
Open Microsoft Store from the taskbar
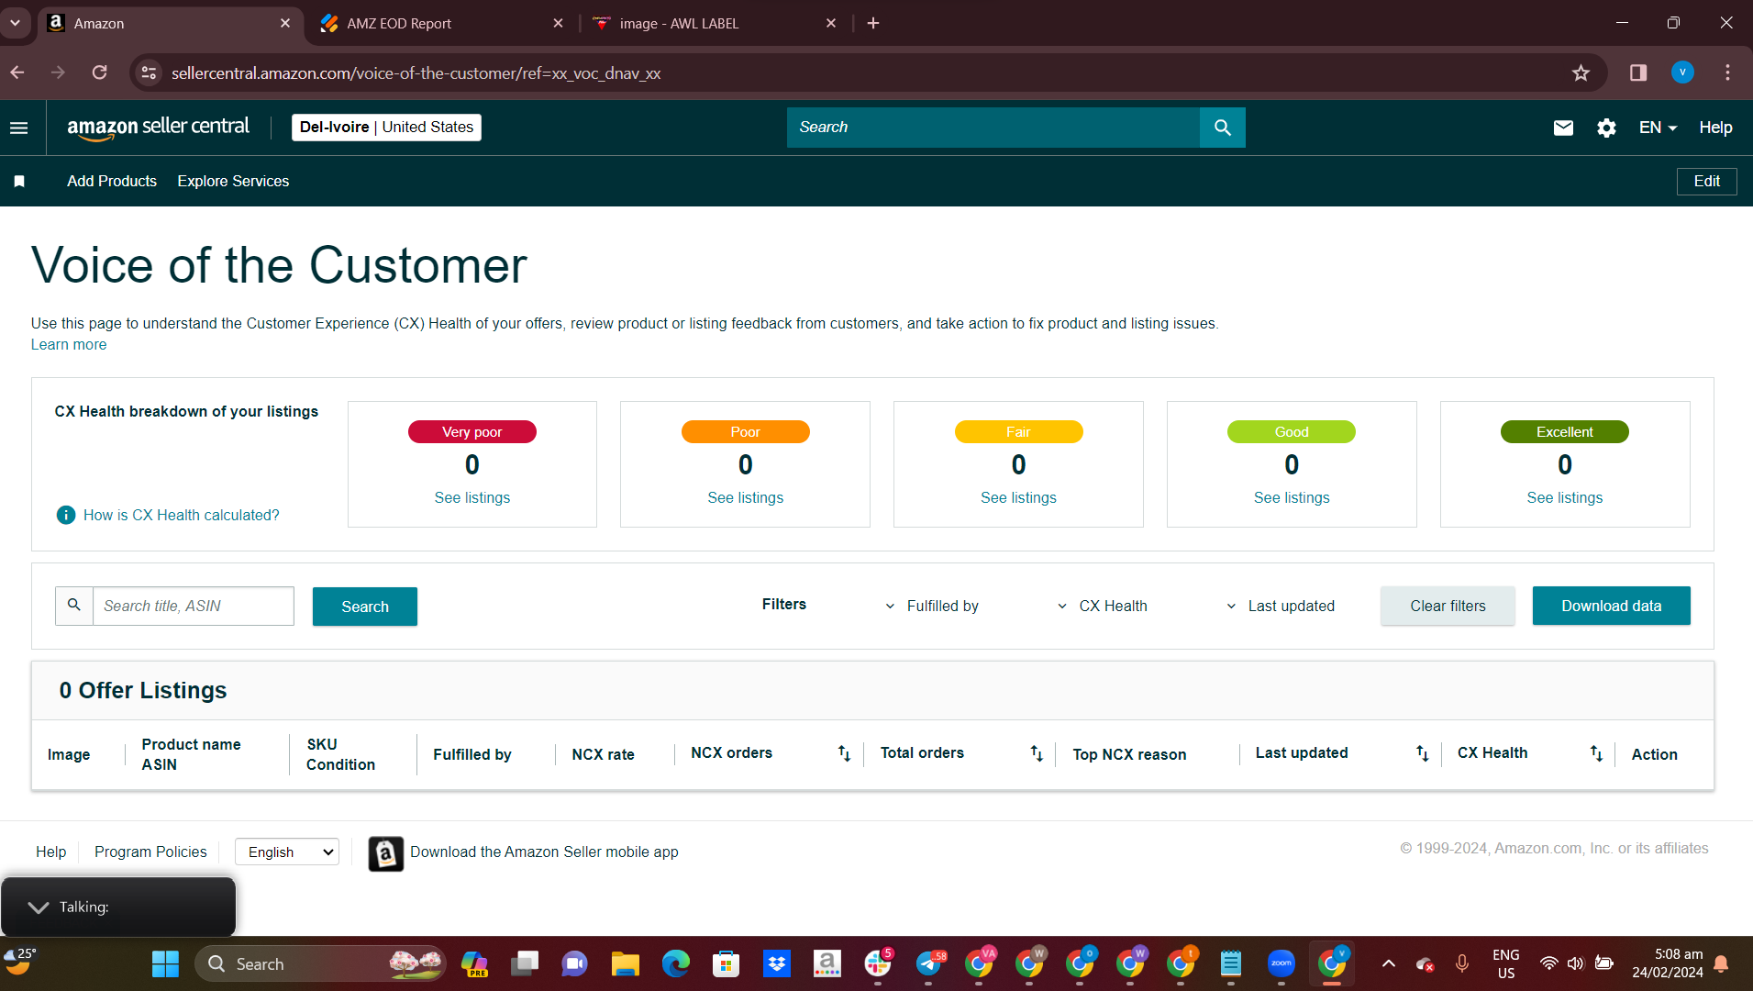point(727,964)
